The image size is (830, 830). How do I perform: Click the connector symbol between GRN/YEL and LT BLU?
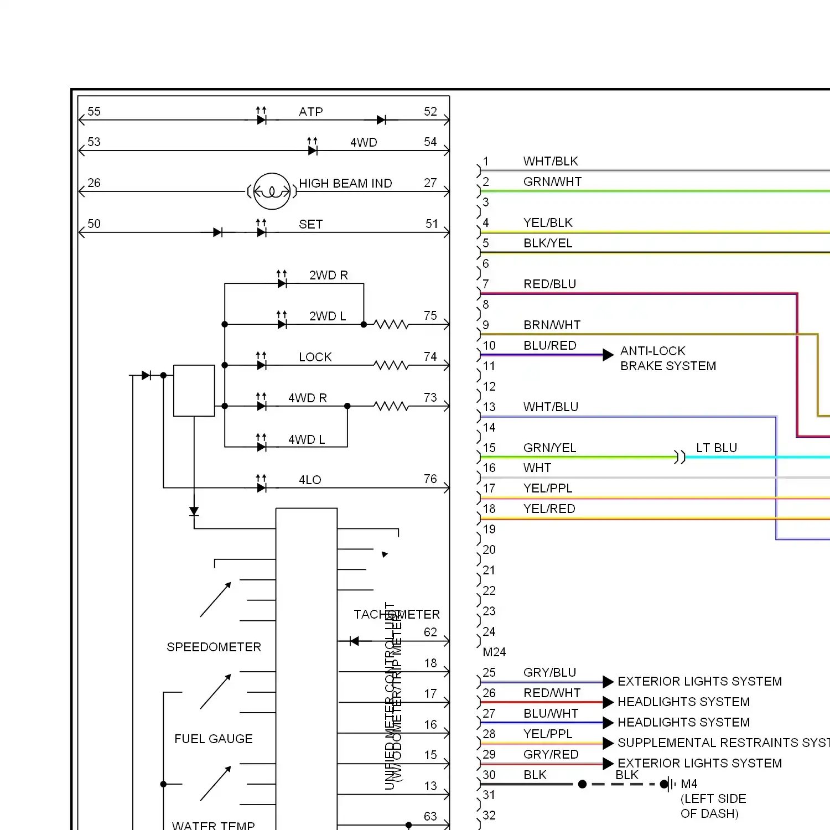point(680,457)
